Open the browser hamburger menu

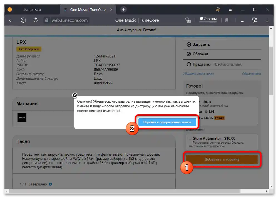coord(230,9)
